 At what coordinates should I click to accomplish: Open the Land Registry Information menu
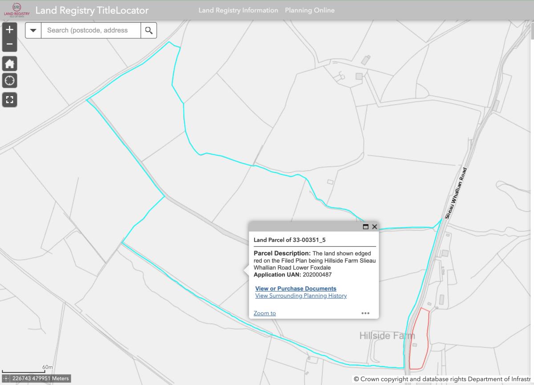(x=238, y=10)
